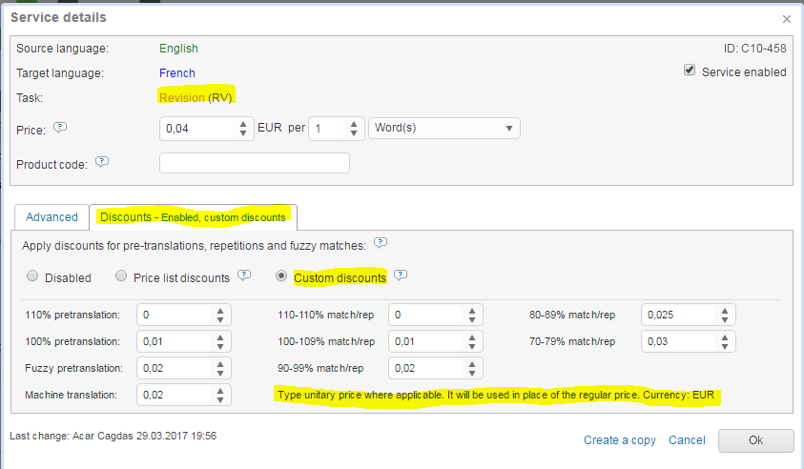The width and height of the screenshot is (804, 469).
Task: Open the Discounts tab
Action: [x=193, y=217]
